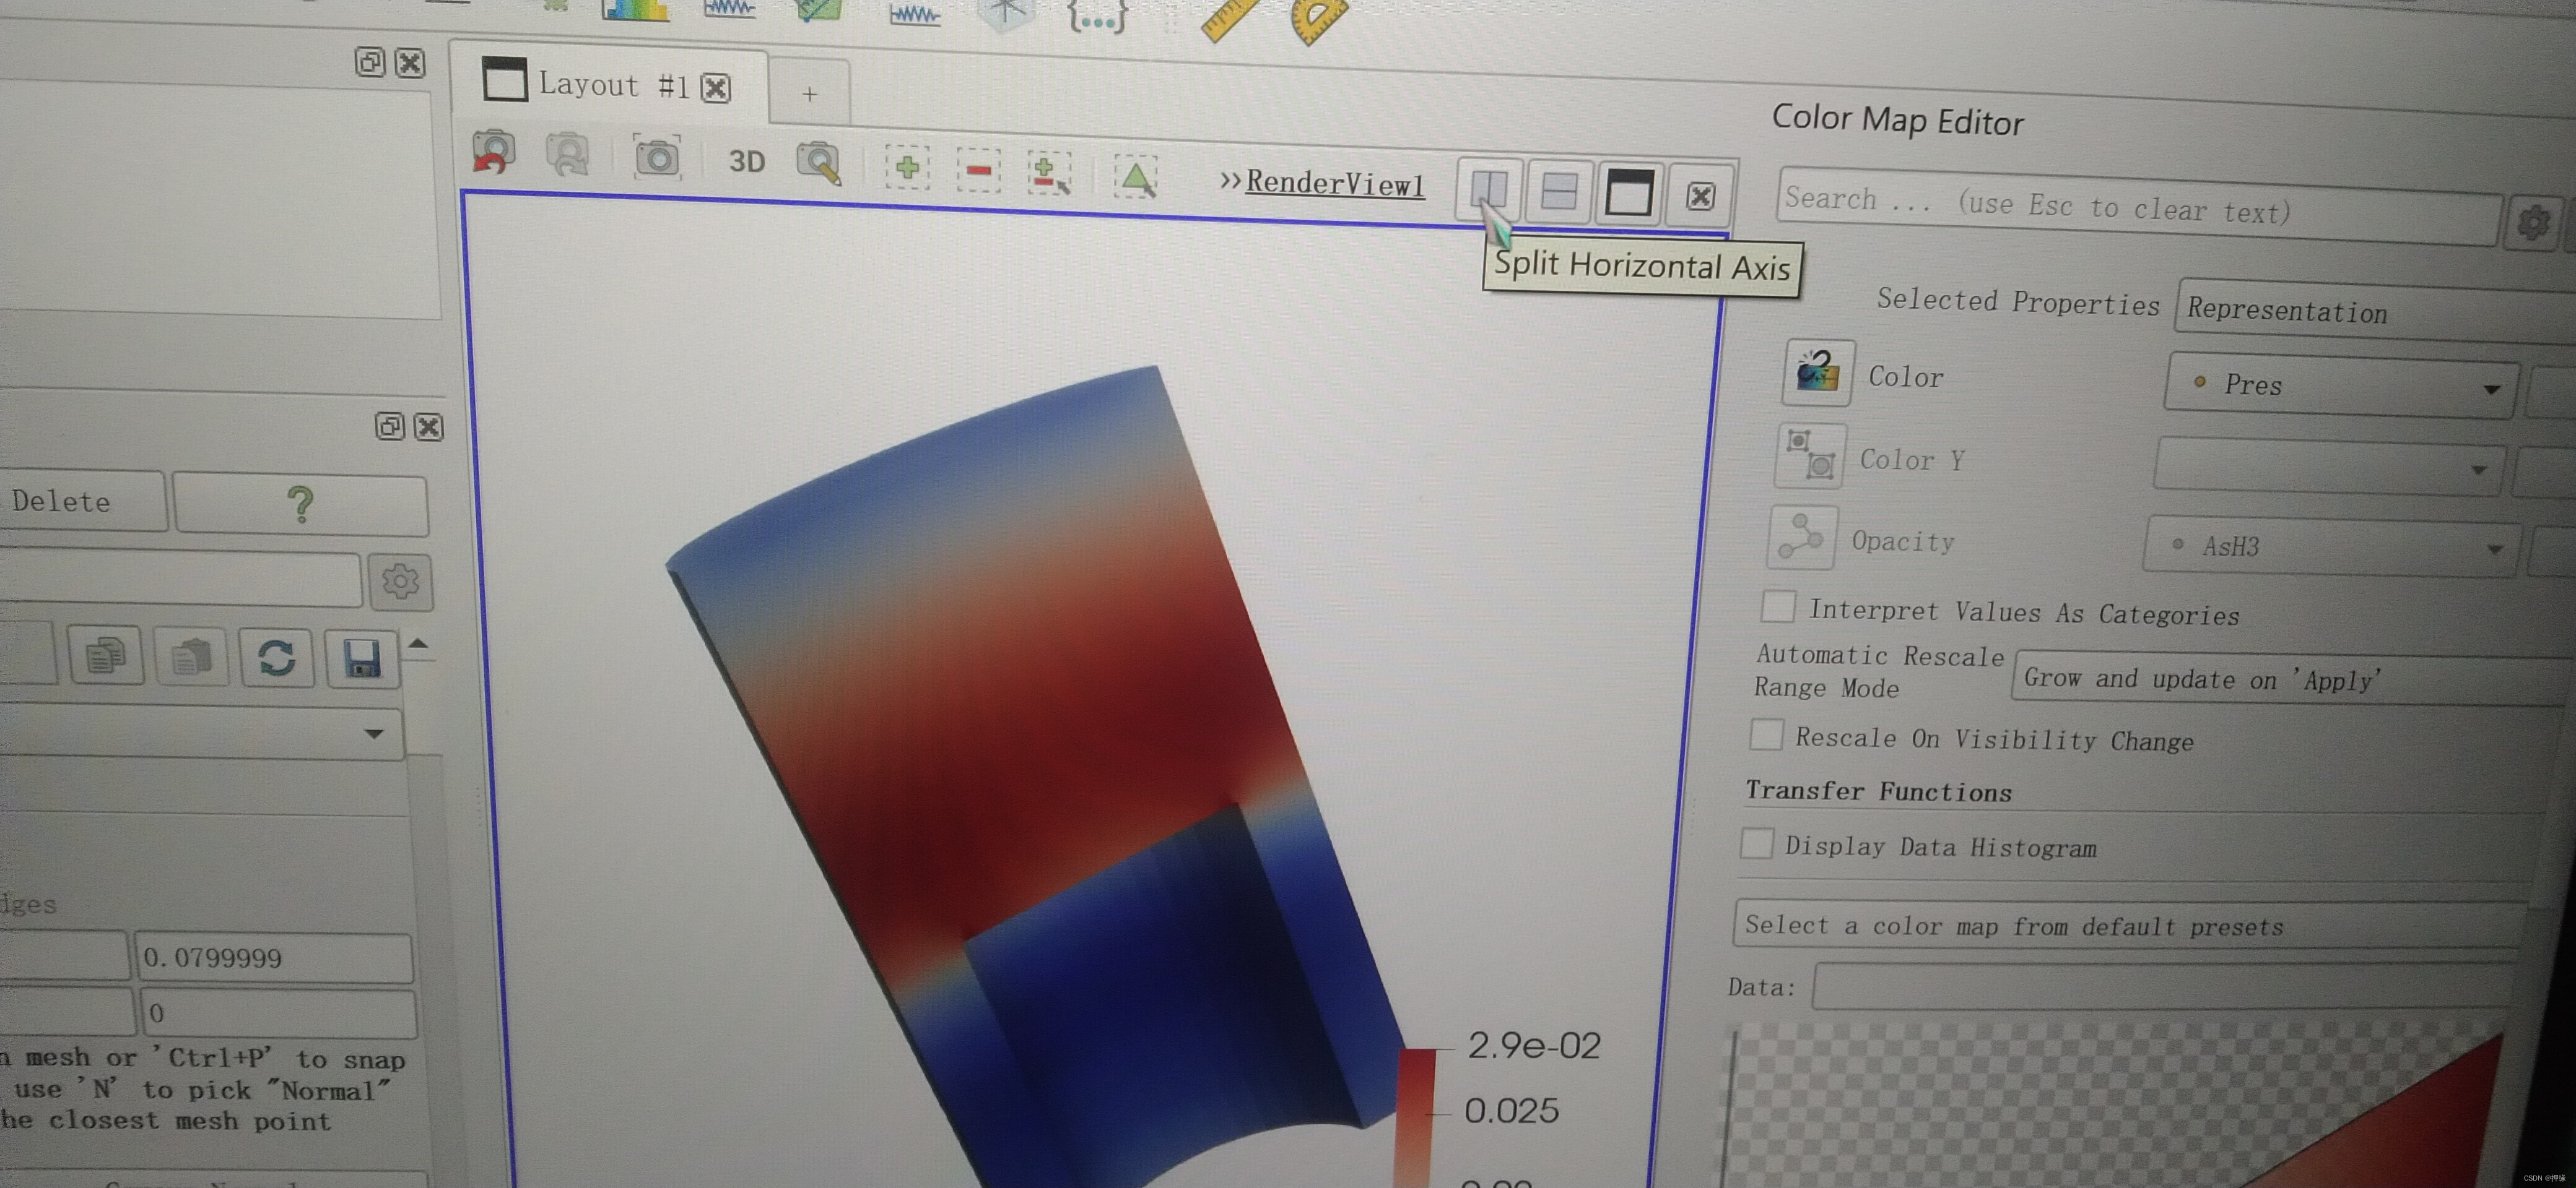Click the Color Y icon button

tap(1809, 455)
